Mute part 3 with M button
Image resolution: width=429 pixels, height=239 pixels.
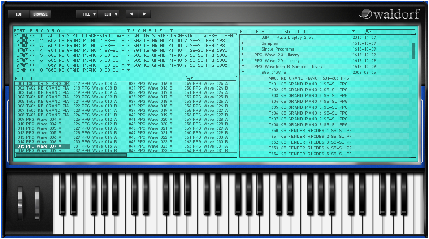pos(22,46)
